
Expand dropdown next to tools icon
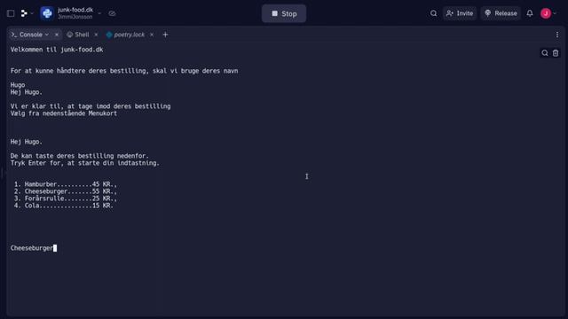pyautogui.click(x=32, y=13)
